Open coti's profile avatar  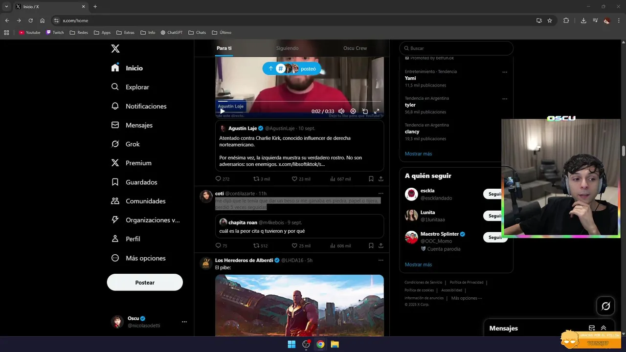pos(206,197)
